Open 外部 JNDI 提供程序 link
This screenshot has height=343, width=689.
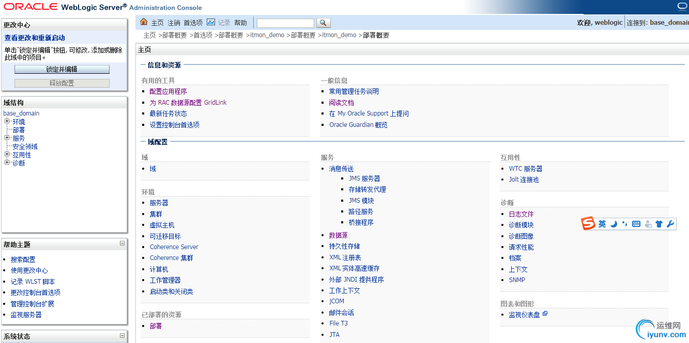click(x=356, y=280)
